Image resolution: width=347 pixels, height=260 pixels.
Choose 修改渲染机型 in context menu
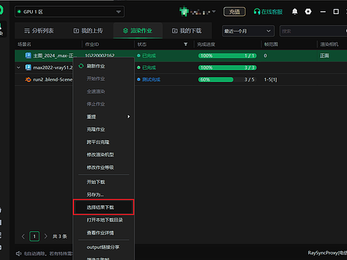click(x=103, y=155)
